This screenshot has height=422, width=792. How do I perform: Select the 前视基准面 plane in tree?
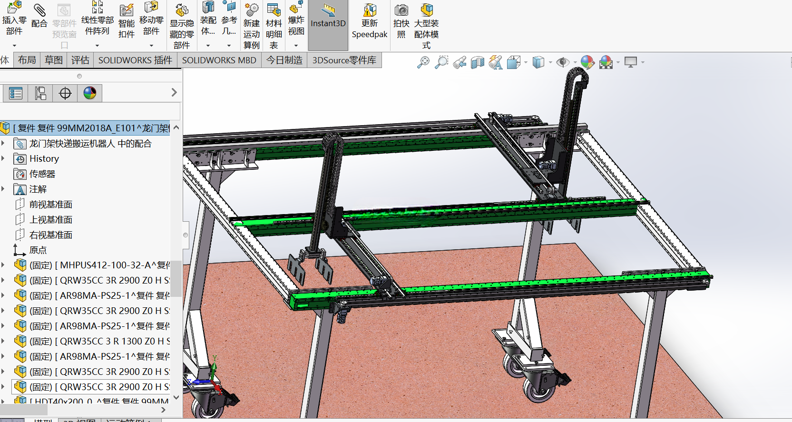(51, 205)
